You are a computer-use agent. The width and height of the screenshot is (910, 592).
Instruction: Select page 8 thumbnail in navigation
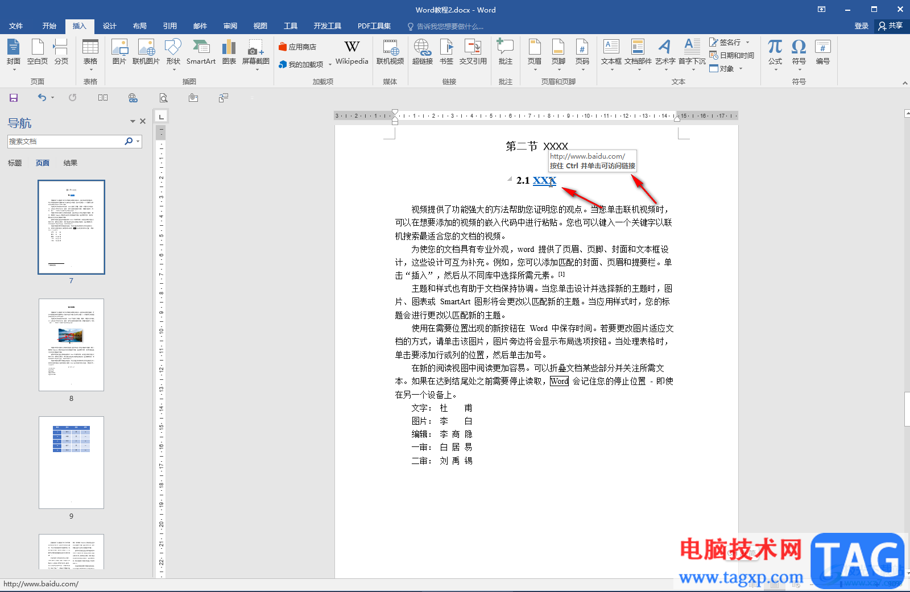[x=71, y=345]
